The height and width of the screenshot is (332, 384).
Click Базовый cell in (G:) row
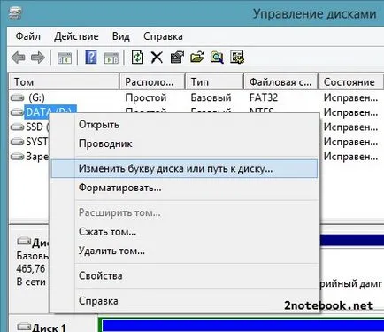(x=211, y=97)
